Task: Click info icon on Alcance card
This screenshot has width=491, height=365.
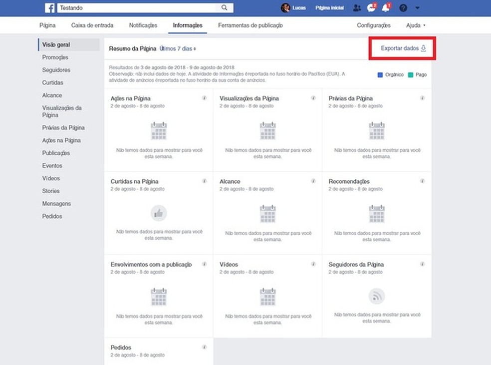Action: 313,181
